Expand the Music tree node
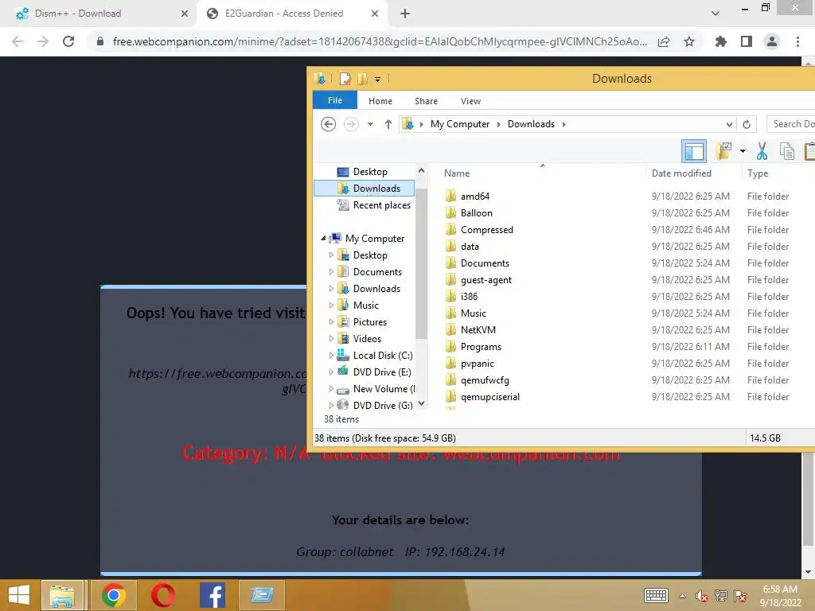Viewport: 815px width, 611px height. click(x=331, y=305)
